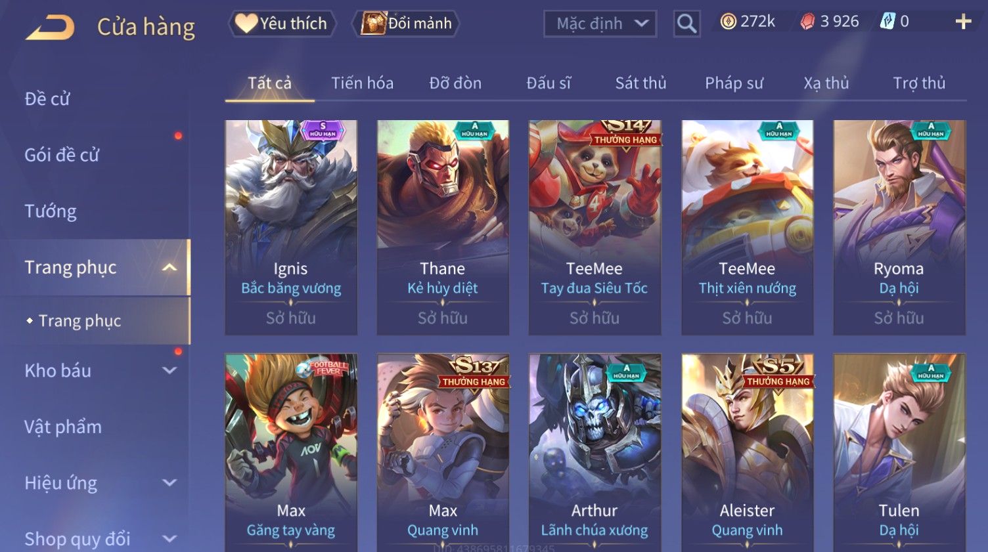Switch to the Tiến hóa tab
Image resolution: width=988 pixels, height=552 pixels.
click(362, 83)
